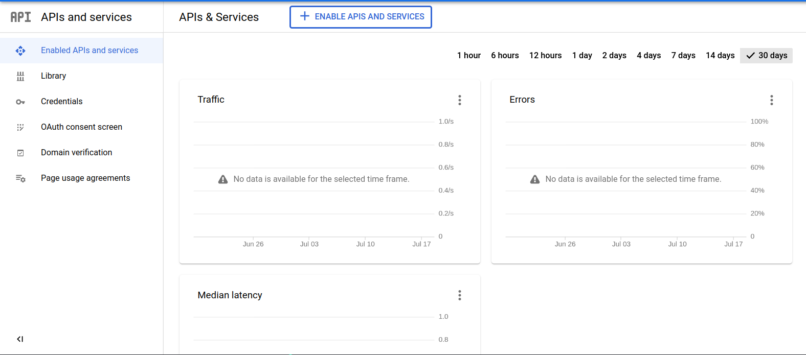Click the Domain verification checkbox icon
The width and height of the screenshot is (806, 355).
tap(20, 153)
